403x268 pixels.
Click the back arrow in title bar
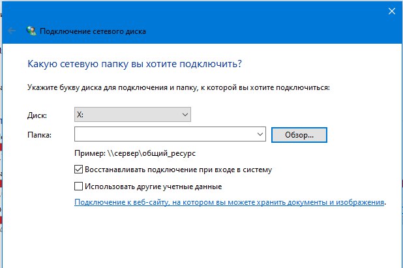[12, 31]
